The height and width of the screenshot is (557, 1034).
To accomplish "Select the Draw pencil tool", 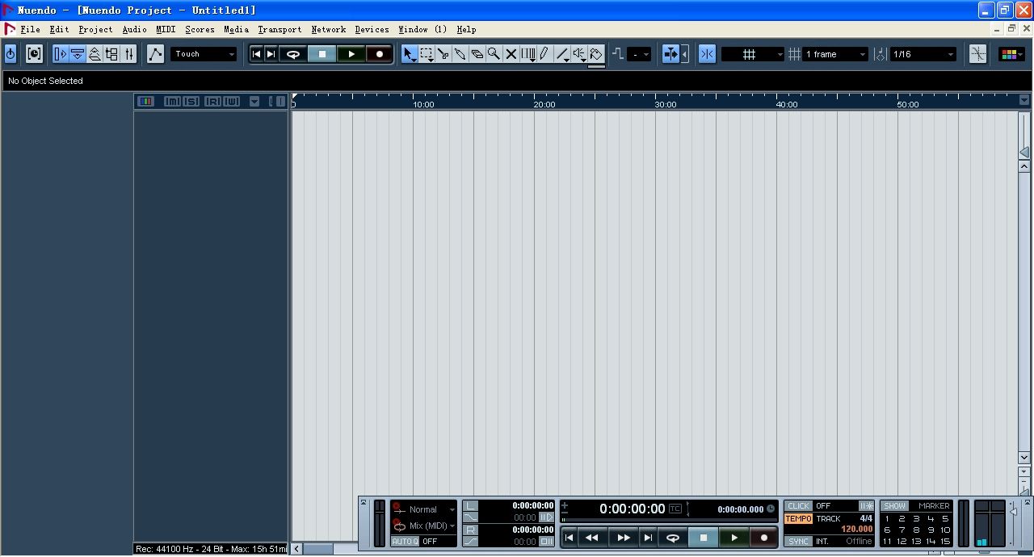I will (544, 54).
